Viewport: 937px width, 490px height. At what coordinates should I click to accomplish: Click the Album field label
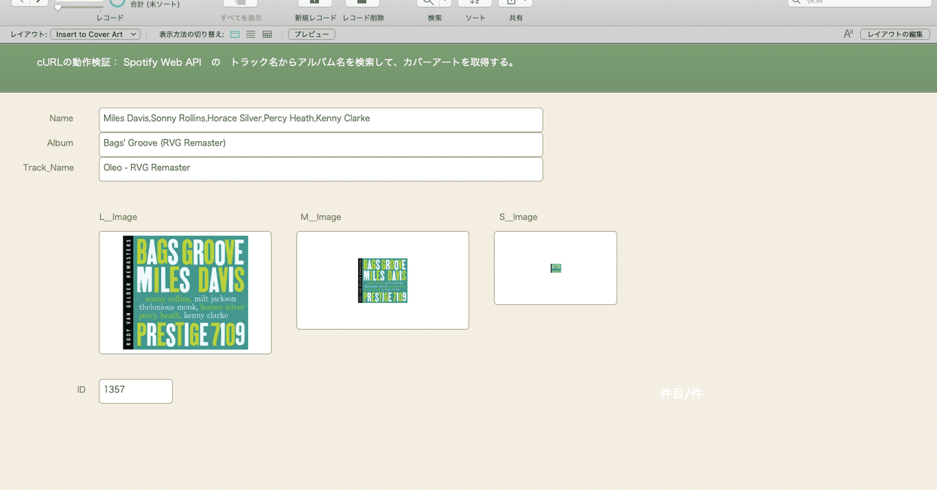pyautogui.click(x=60, y=143)
